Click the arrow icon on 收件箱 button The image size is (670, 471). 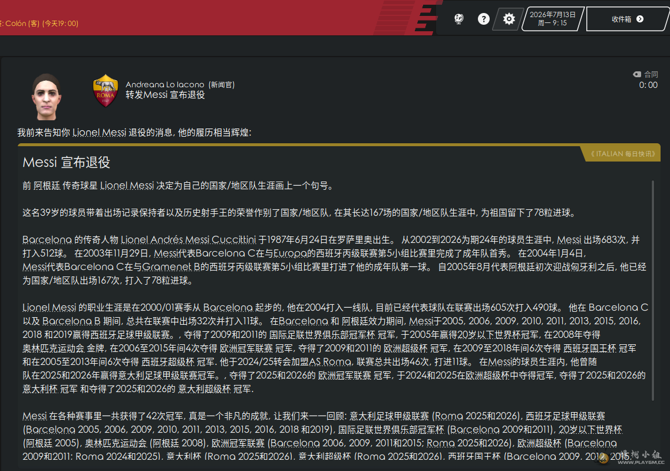(x=640, y=19)
